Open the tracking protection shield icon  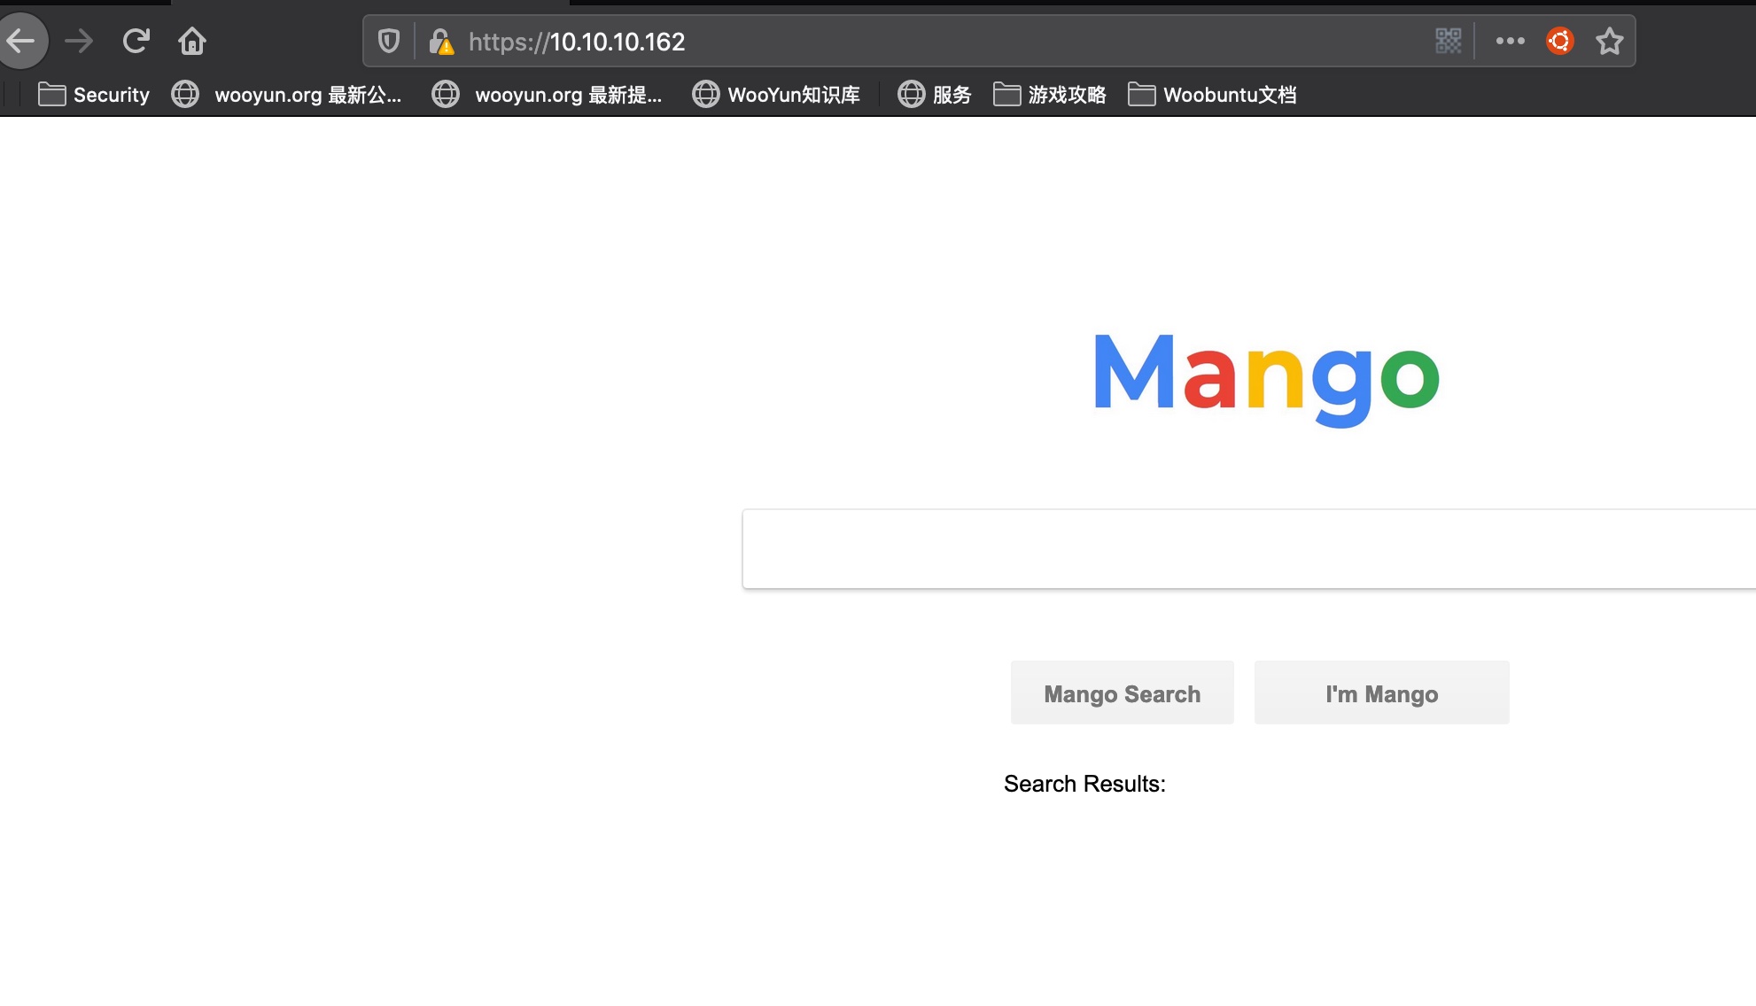point(389,41)
